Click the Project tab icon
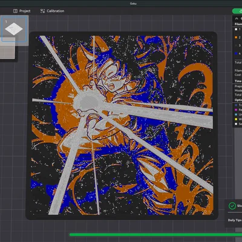Image resolution: width=242 pixels, height=242 pixels. point(15,11)
